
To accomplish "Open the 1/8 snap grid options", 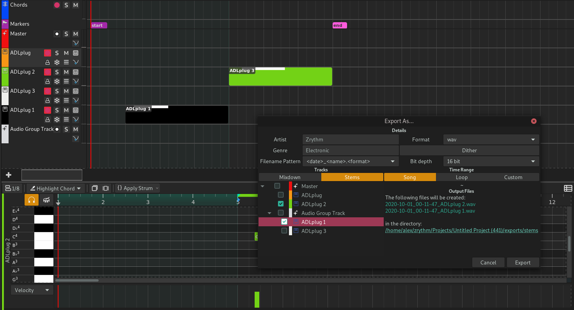I will click(x=12, y=188).
